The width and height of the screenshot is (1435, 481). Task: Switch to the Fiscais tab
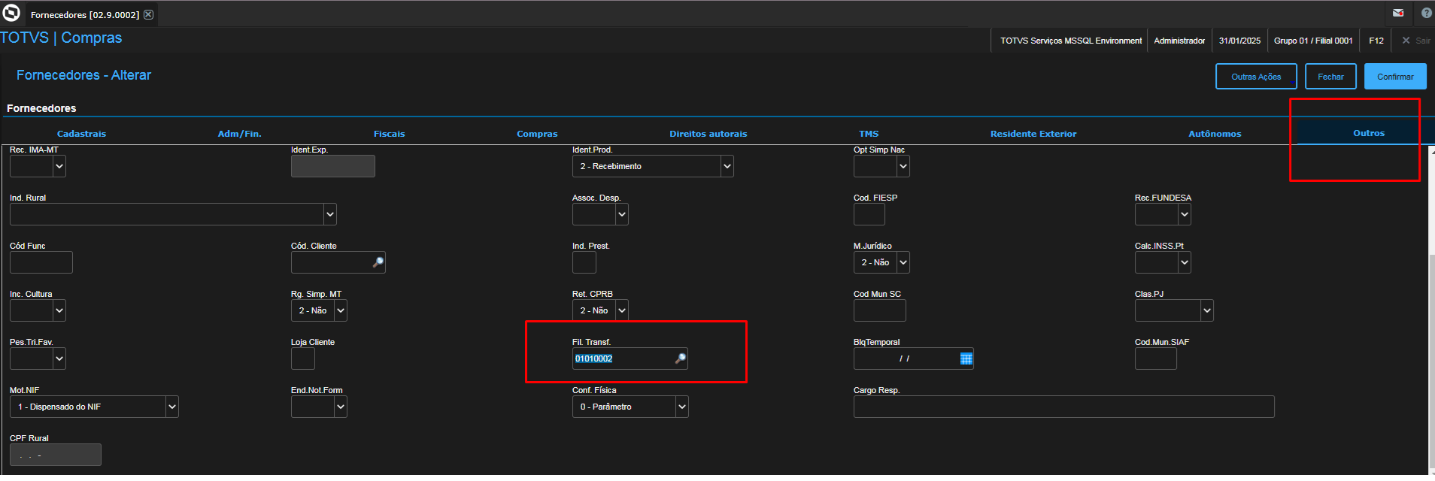(390, 134)
